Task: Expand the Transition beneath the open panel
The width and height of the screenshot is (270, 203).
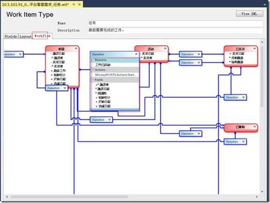Action: tap(109, 120)
